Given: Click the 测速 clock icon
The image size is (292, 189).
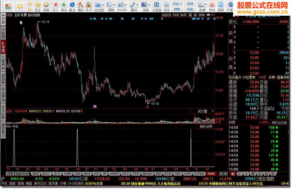Looking at the screenshot, I should pos(46,4).
